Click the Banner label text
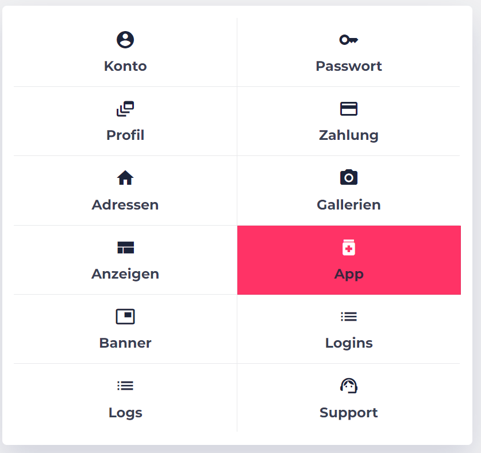 click(x=125, y=343)
